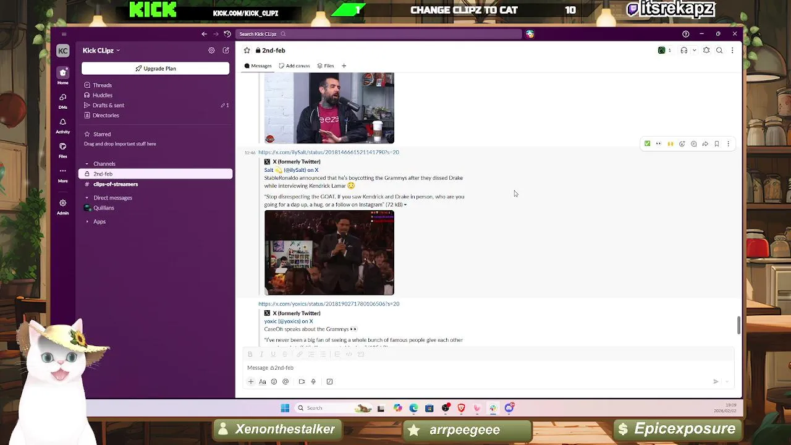The image size is (791, 445).
Task: Open the bearded man podcast thumbnail
Action: (x=329, y=108)
